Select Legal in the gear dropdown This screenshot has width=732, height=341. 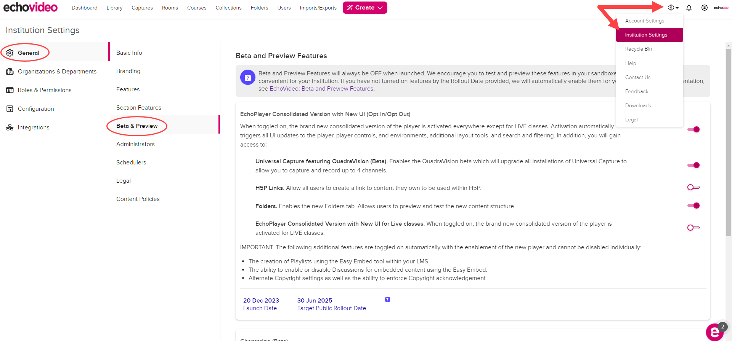point(650,120)
